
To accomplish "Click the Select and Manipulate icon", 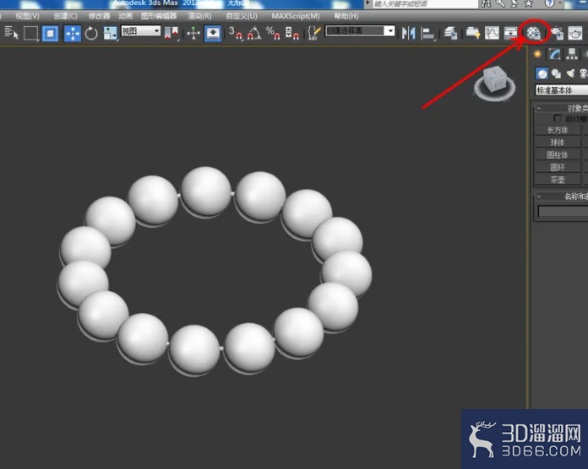I will pos(193,33).
